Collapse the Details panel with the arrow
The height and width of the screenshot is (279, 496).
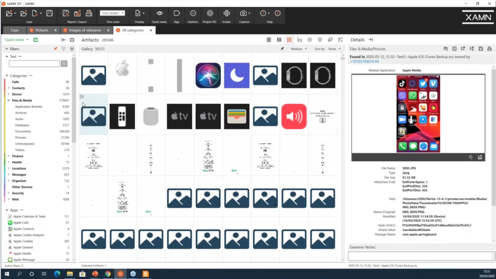371,40
